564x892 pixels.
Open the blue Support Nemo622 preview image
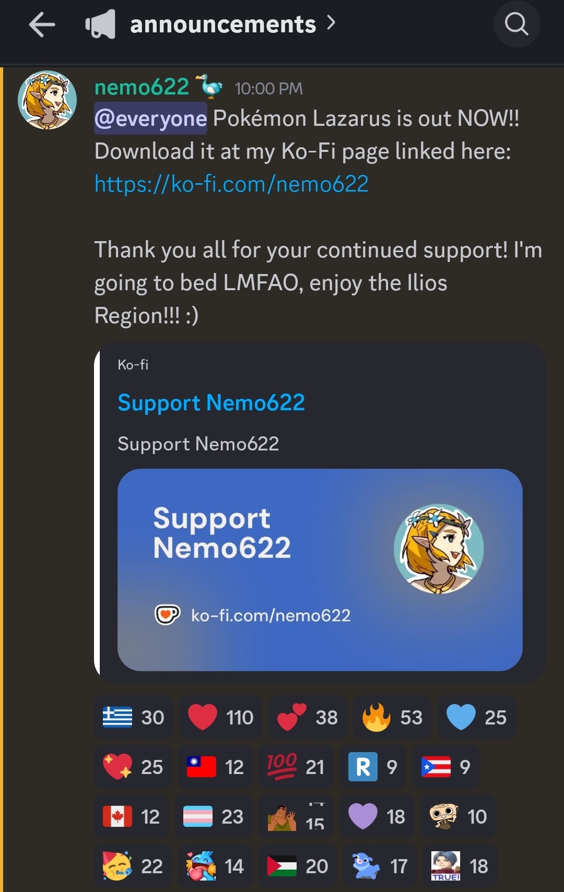[320, 569]
